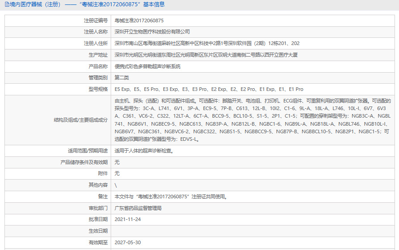Click the 生产地址 label

point(98,55)
